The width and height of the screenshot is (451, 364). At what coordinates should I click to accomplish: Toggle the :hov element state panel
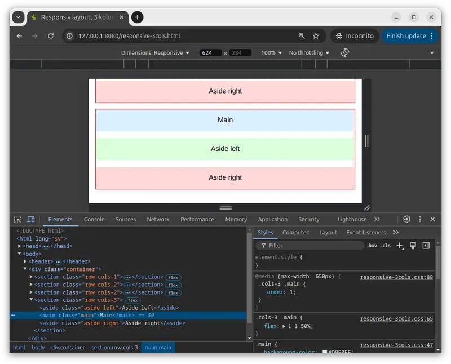click(x=372, y=246)
